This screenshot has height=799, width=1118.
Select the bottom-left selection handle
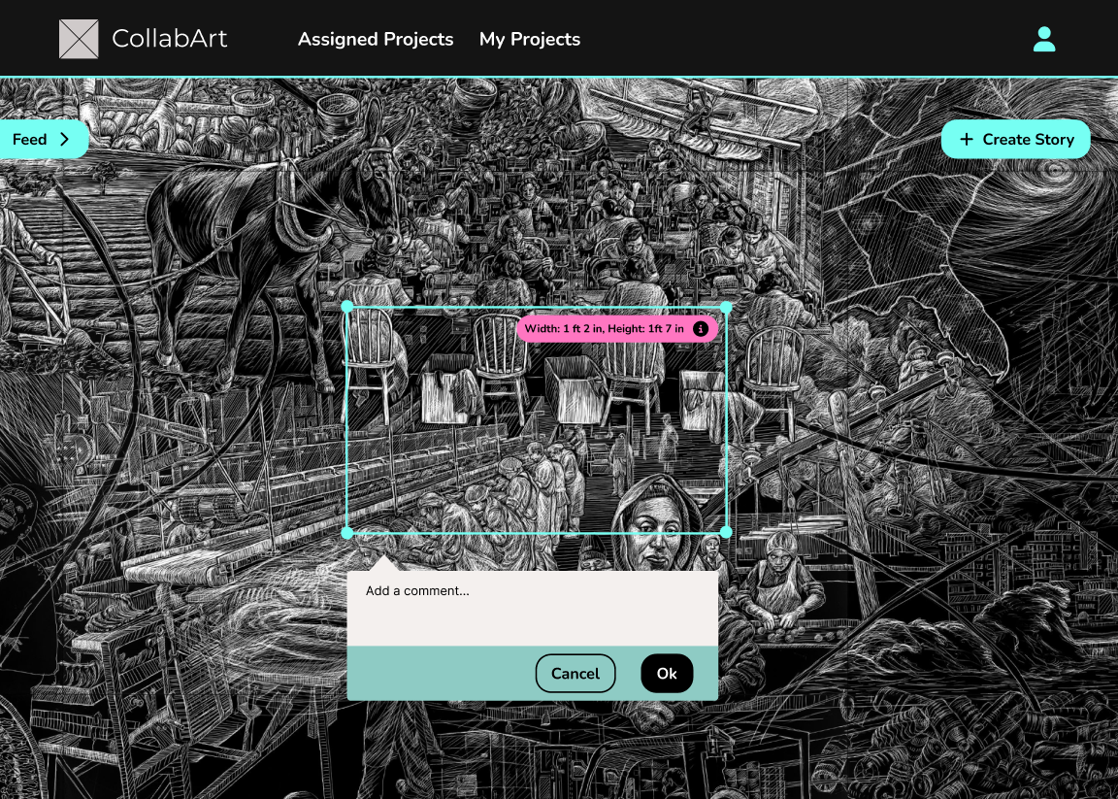pos(347,532)
